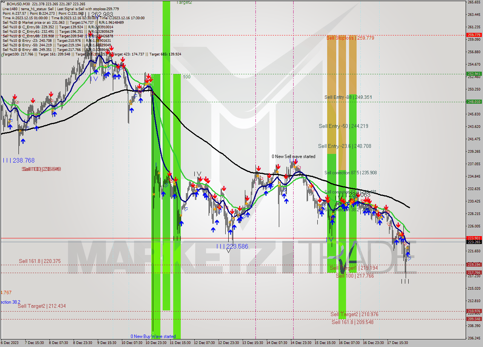Click the 'Sell Target2 | 210.976' label

click(354, 315)
